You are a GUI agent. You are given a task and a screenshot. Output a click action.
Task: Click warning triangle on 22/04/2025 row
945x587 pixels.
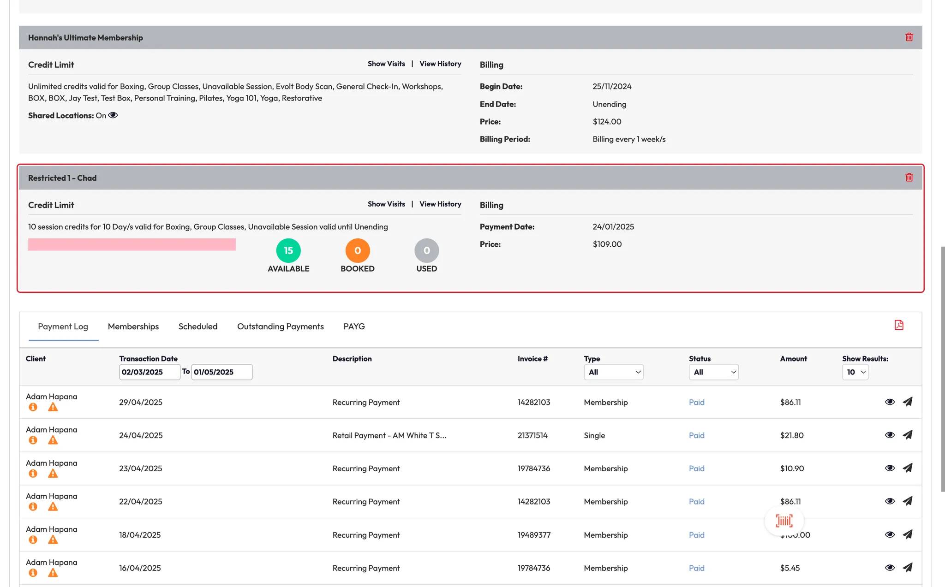tap(53, 507)
